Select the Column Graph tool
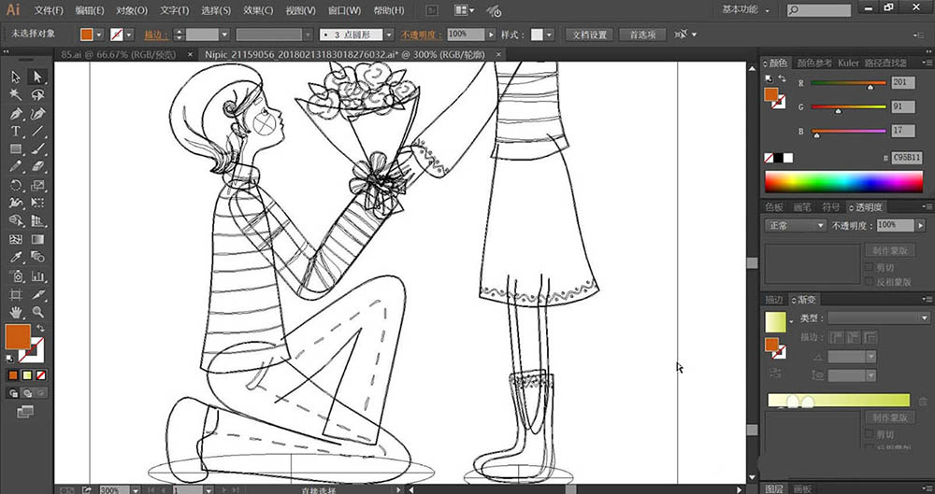This screenshot has width=935, height=494. tap(37, 275)
